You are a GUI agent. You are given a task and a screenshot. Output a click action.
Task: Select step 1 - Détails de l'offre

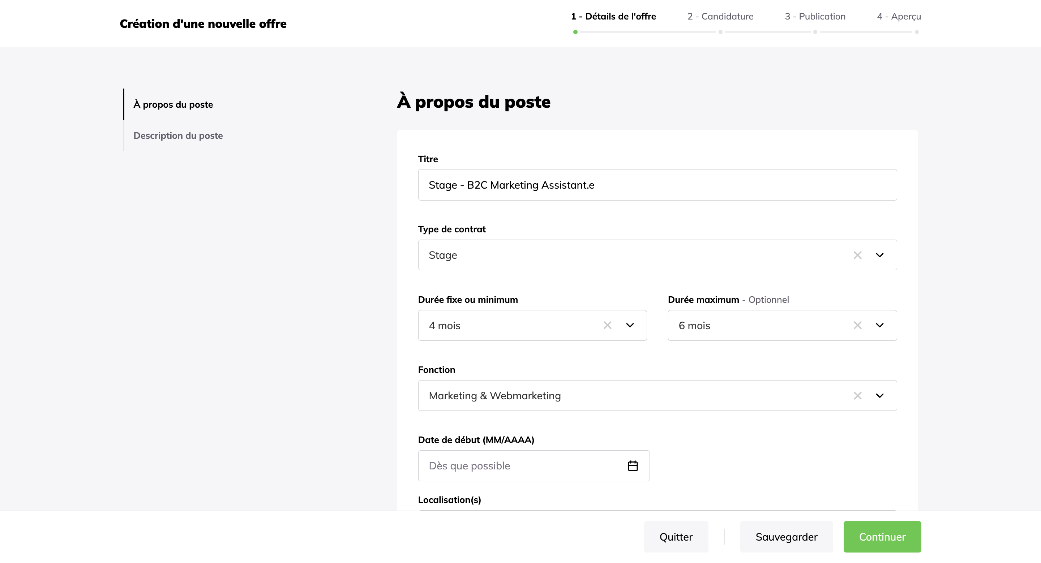point(613,17)
